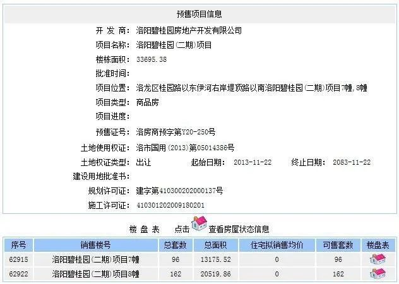Click 洛阳碧桂园(二期)项目7幢 in table

[96, 259]
